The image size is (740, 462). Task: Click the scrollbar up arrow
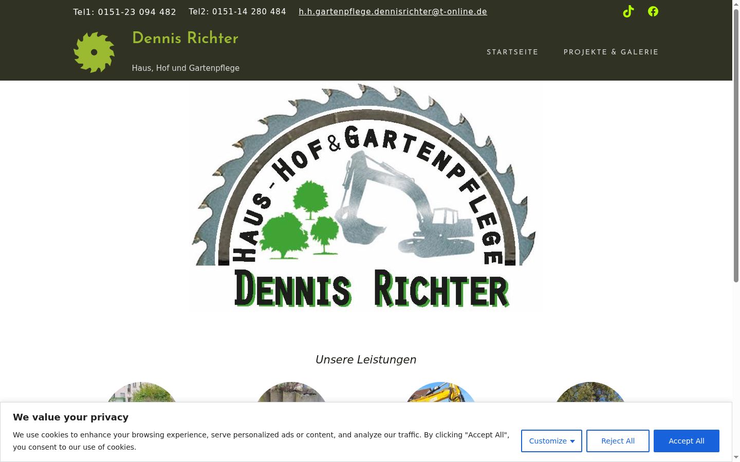(x=736, y=4)
